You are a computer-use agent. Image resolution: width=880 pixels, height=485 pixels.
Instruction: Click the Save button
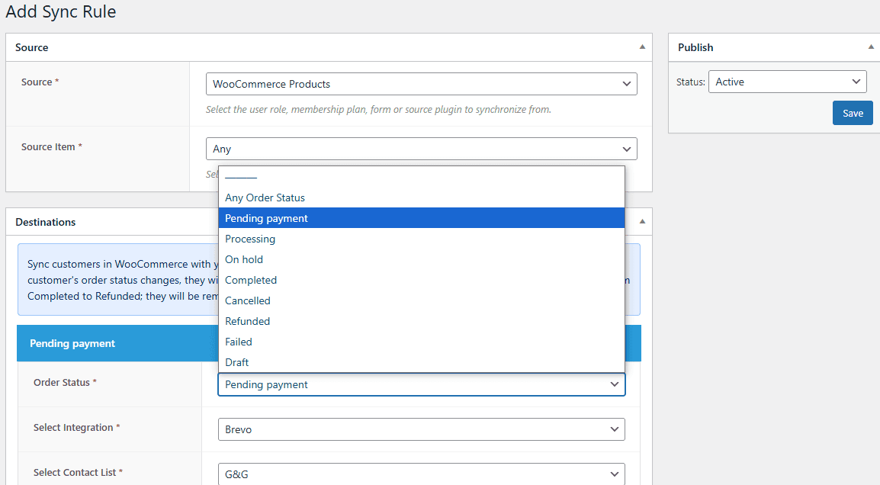[852, 113]
